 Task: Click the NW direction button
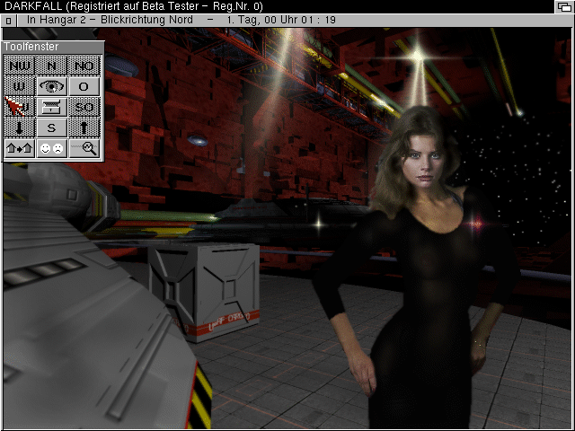pyautogui.click(x=19, y=66)
